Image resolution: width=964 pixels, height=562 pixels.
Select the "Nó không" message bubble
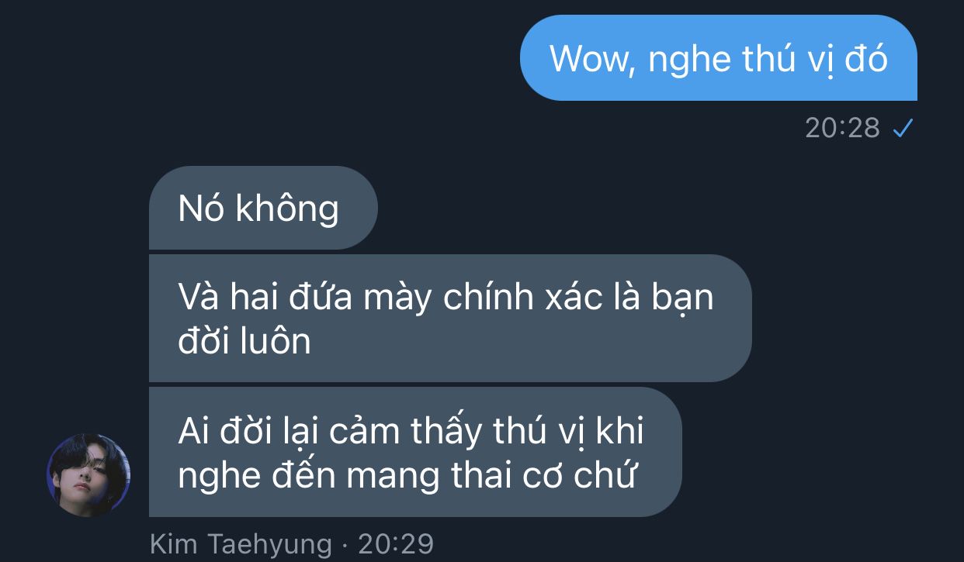263,208
